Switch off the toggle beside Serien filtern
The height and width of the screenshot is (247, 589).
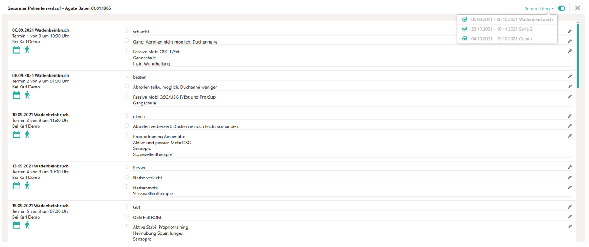pos(562,8)
